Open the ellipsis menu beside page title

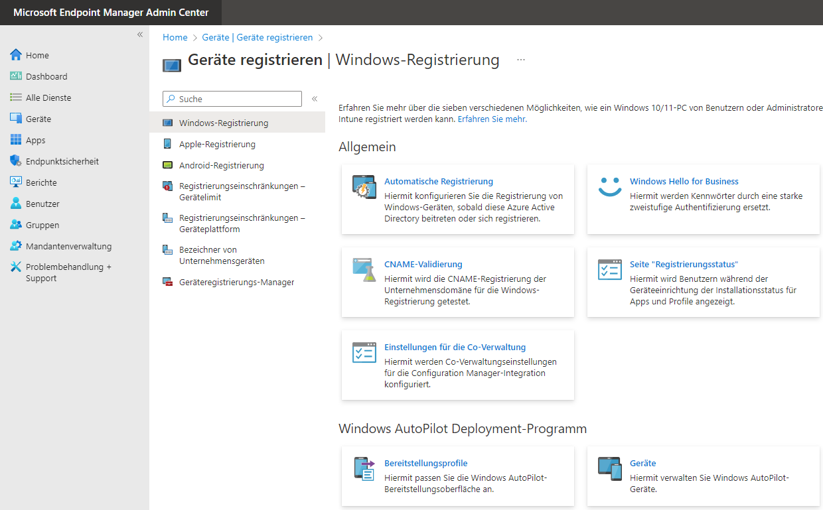point(521,60)
